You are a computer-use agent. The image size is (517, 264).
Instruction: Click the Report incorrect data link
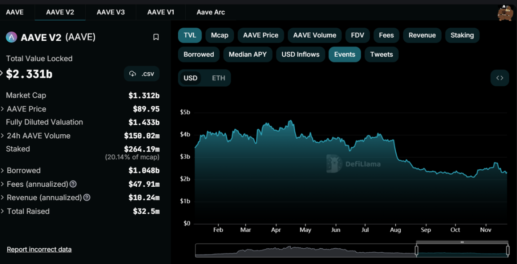point(39,249)
